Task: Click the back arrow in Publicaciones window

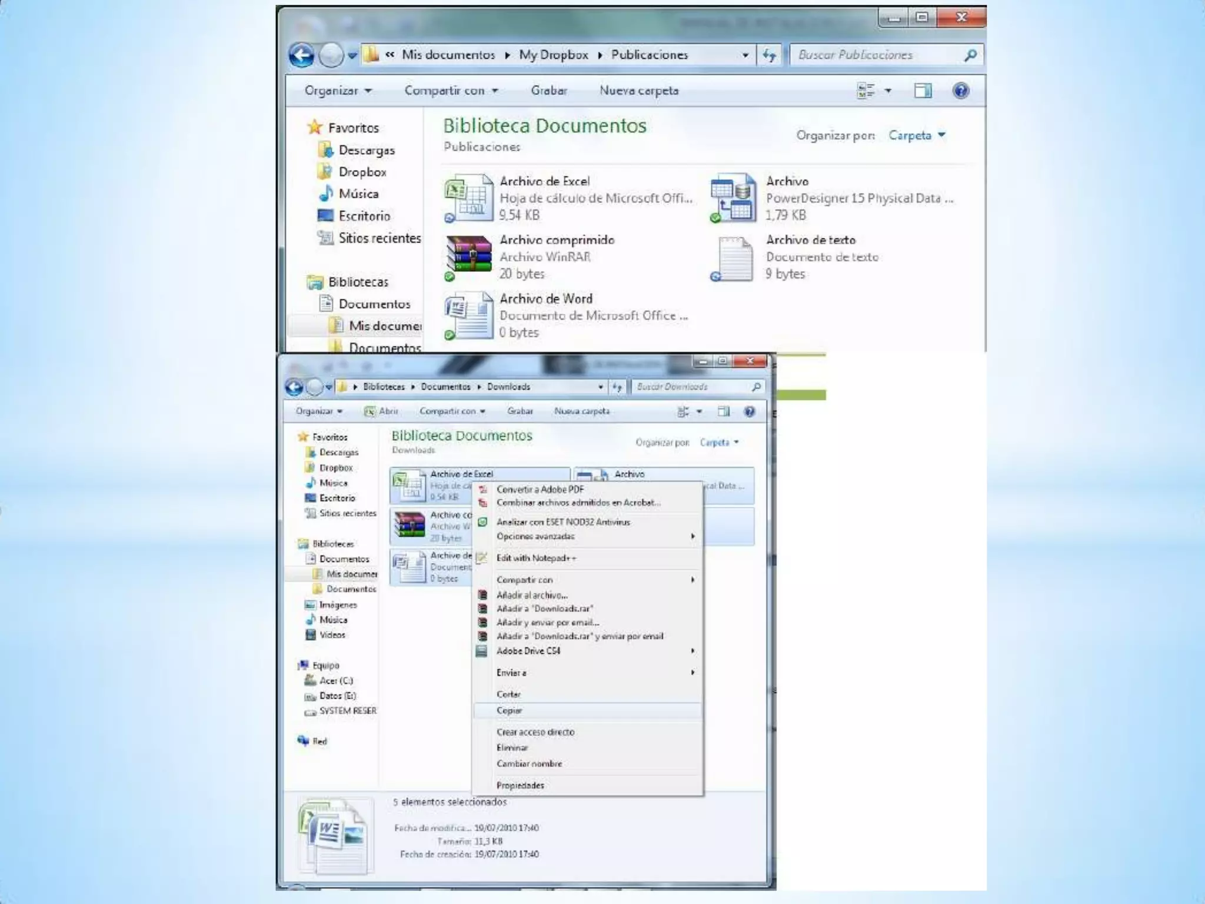Action: pos(301,56)
